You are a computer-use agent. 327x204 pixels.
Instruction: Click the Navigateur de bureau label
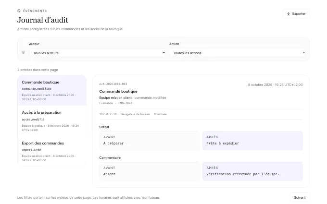pos(135,114)
